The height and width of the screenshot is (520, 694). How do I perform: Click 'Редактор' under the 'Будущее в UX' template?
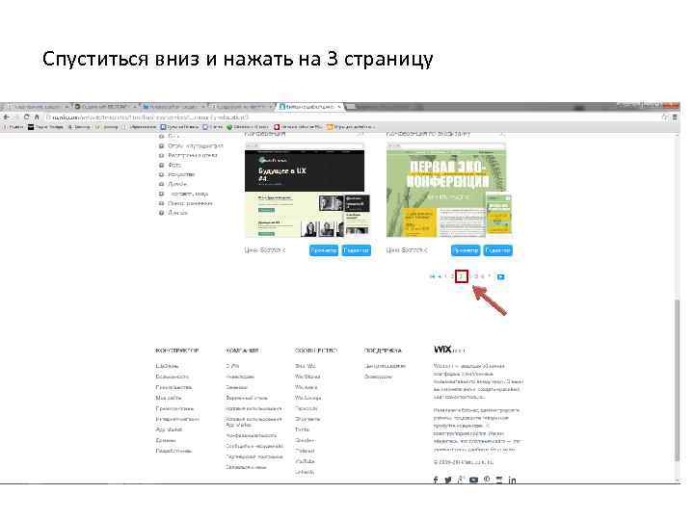[357, 250]
